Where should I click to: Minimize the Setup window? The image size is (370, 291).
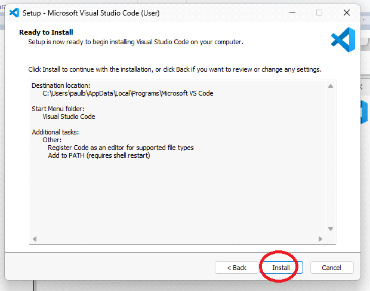pyautogui.click(x=292, y=13)
